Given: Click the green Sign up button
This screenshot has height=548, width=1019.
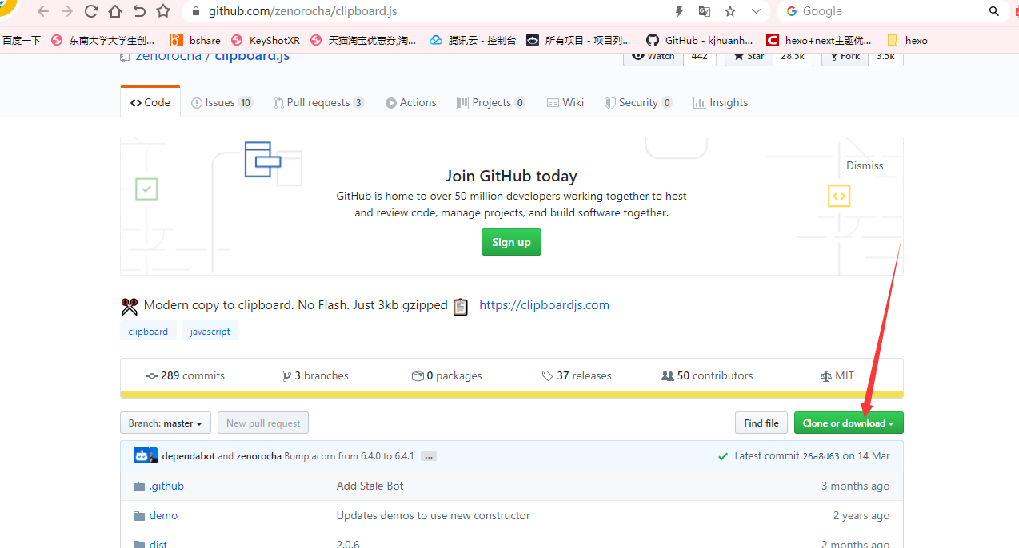Looking at the screenshot, I should tap(511, 242).
